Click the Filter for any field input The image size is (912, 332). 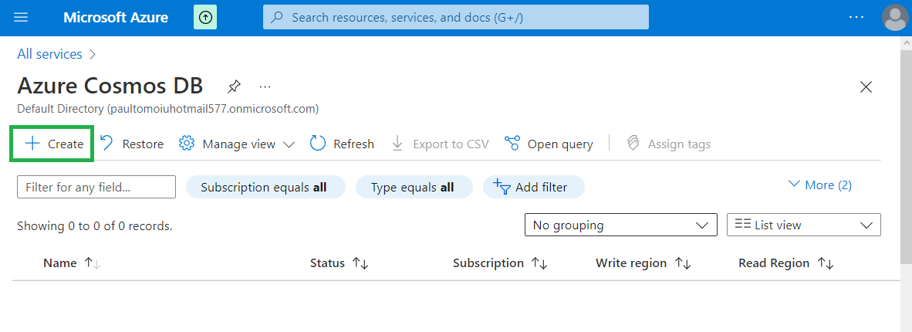[96, 187]
